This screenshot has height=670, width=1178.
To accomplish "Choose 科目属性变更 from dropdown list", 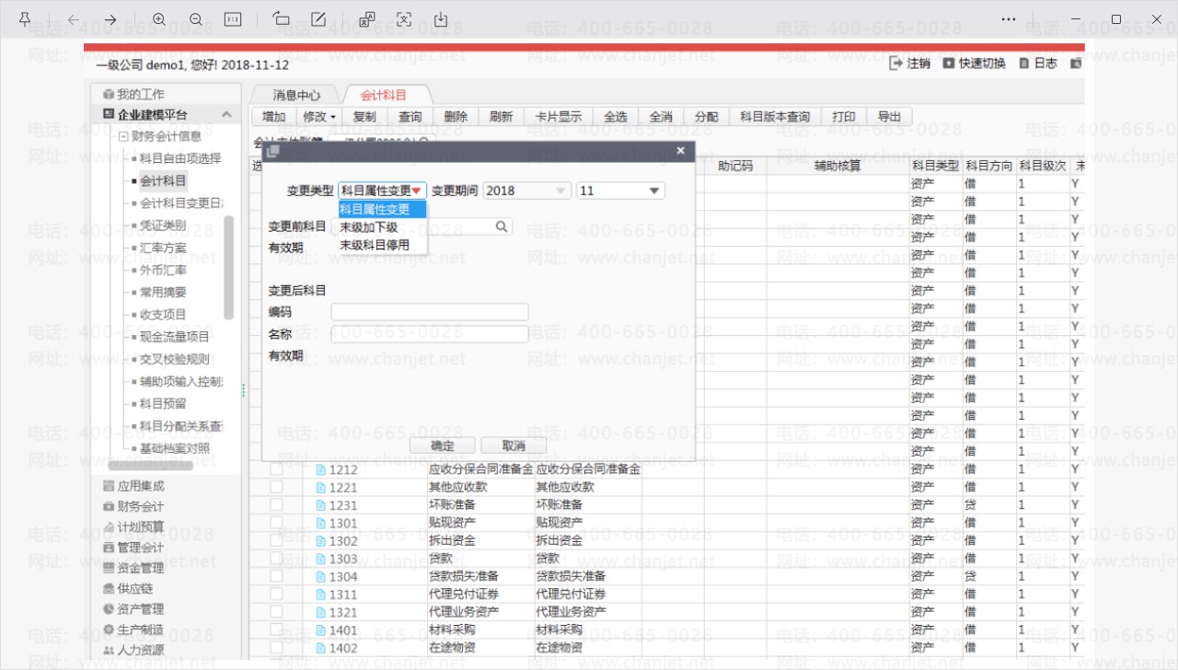I will pyautogui.click(x=382, y=209).
